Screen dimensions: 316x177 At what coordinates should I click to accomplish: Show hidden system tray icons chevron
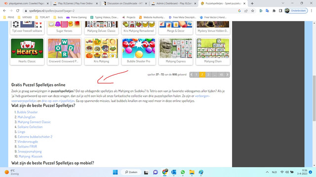pyautogui.click(x=267, y=172)
